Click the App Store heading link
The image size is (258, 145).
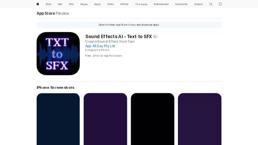point(46,13)
